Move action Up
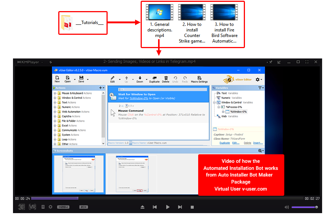This screenshot has width=334, height=222. [126, 79]
